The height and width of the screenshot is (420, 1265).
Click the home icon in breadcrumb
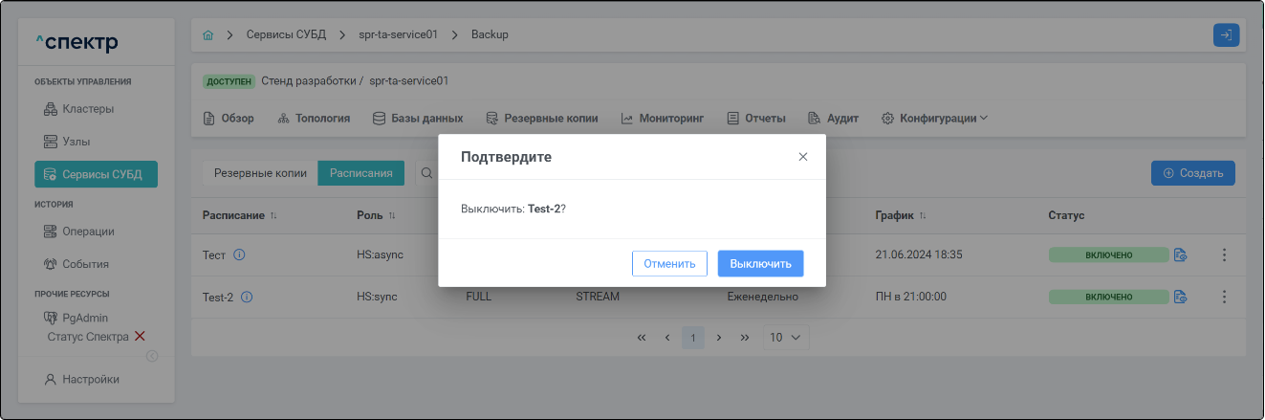(208, 34)
